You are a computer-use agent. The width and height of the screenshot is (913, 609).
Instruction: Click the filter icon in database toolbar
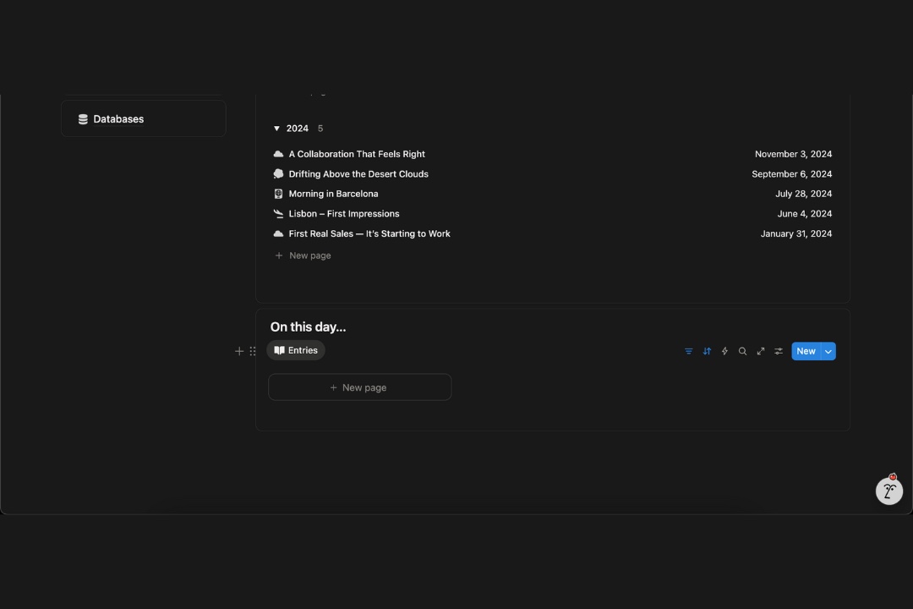pos(688,351)
